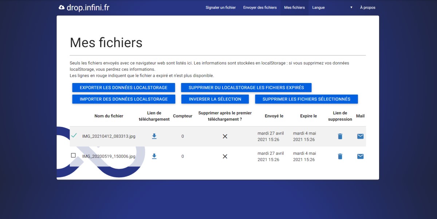The width and height of the screenshot is (437, 219).
Task: Click counter value 0 for IMG_20200519_150006.jpg
Action: tap(182, 156)
